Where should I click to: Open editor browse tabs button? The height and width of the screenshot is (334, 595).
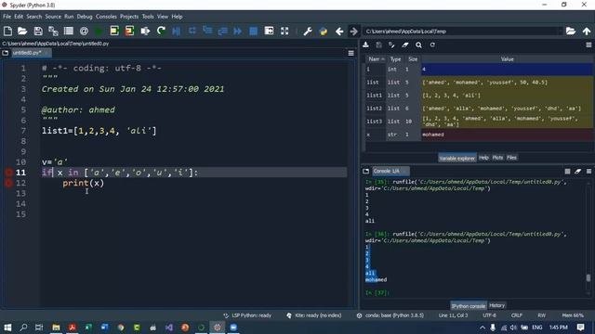(x=6, y=53)
